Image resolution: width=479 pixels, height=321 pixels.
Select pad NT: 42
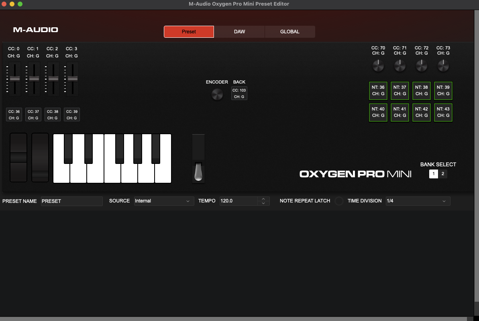[x=422, y=112]
